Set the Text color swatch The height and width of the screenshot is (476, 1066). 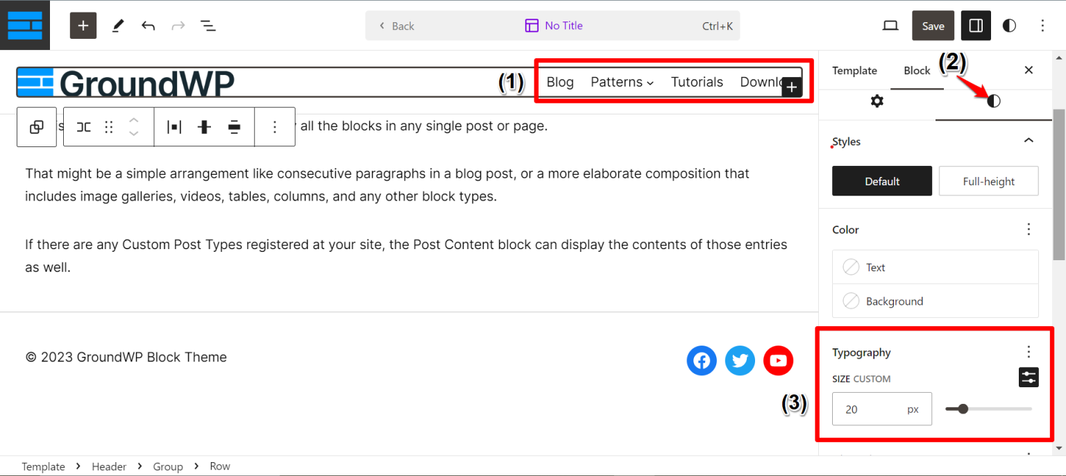935,267
